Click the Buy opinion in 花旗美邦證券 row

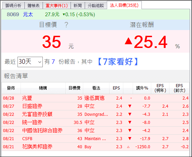coord(88,147)
